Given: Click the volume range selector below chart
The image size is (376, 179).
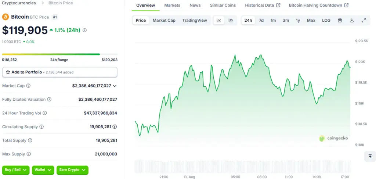Looking at the screenshot, I should (x=242, y=167).
